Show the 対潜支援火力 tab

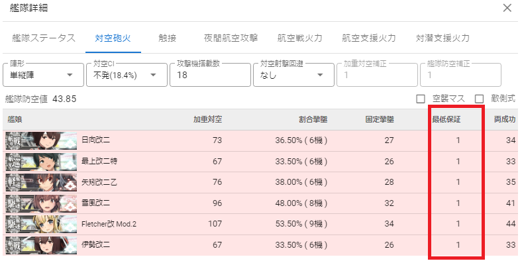[x=442, y=38]
